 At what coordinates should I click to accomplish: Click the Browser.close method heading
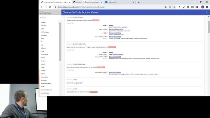(x=72, y=80)
